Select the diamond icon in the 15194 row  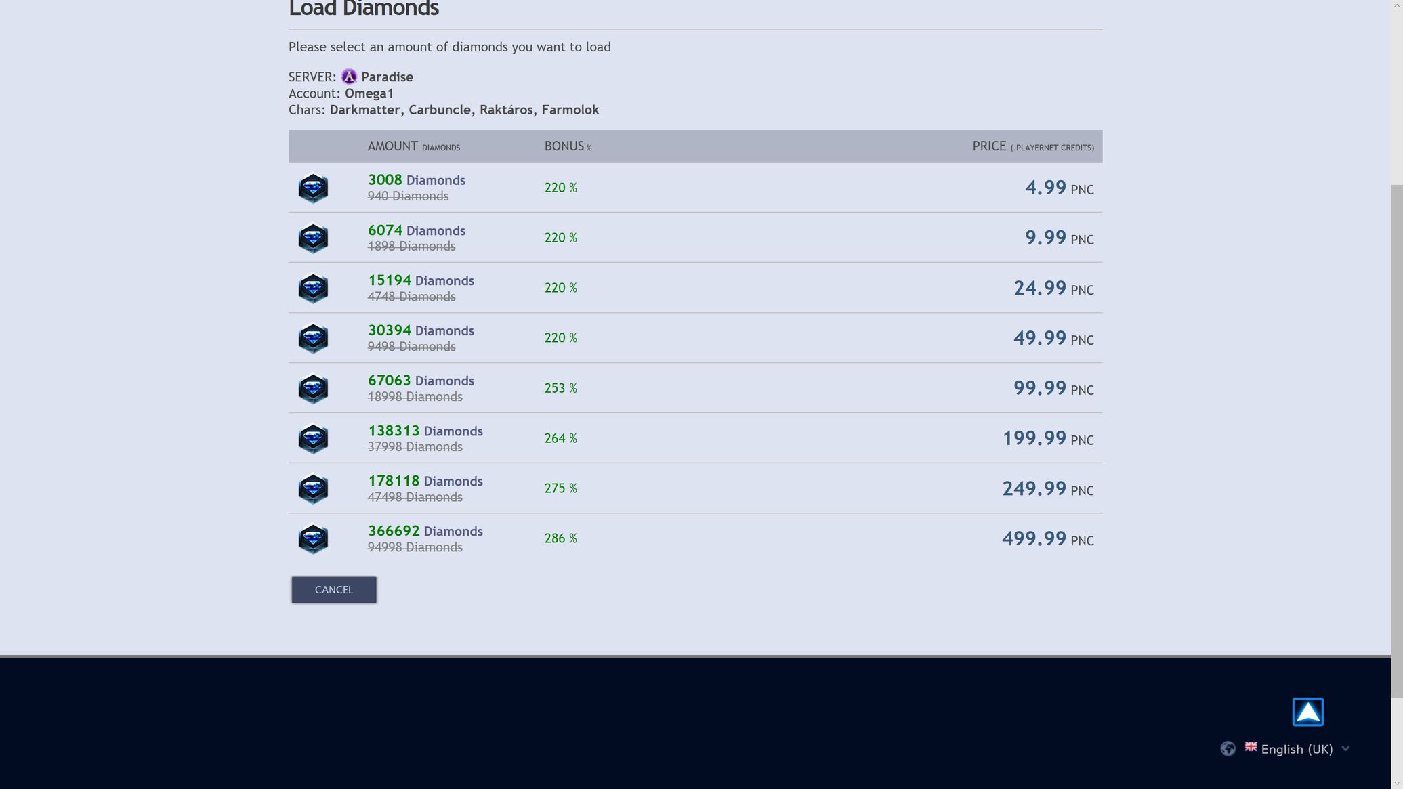coord(313,289)
